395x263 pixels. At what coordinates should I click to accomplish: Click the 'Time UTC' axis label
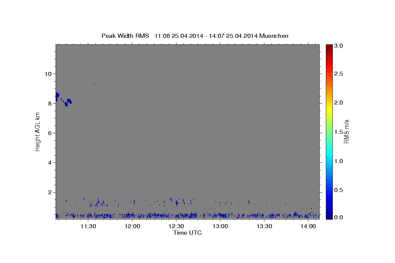click(187, 233)
